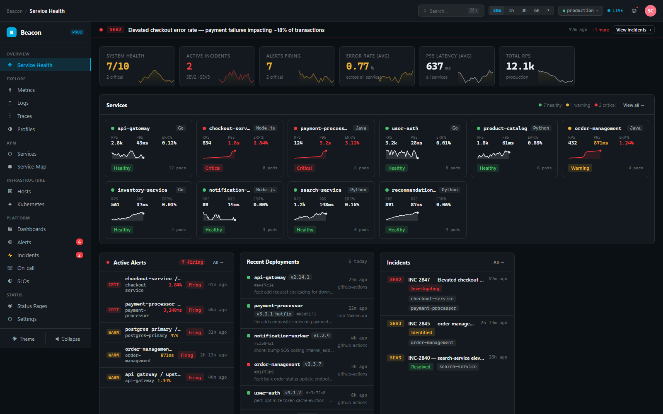Image resolution: width=663 pixels, height=414 pixels.
Task: Click the P95 Latency summary card
Action: tap(457, 66)
